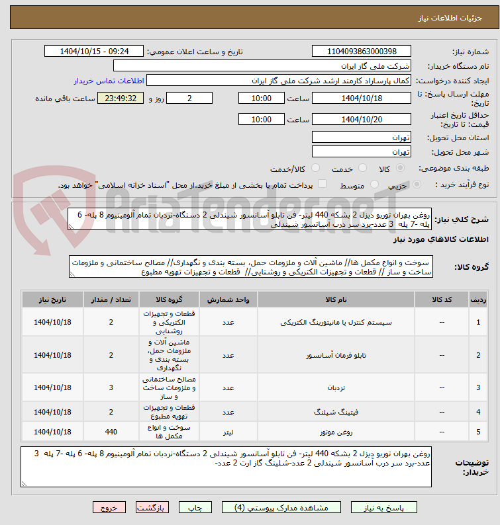The height and width of the screenshot is (525, 500).
Task: Click the delivery city field 'تهران'
Action: (362, 152)
